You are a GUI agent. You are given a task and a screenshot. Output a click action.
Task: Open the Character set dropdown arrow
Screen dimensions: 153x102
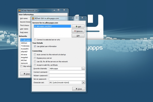click(83, 82)
